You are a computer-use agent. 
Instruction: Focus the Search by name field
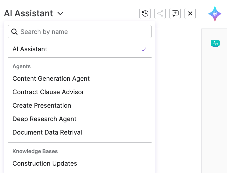(83, 32)
